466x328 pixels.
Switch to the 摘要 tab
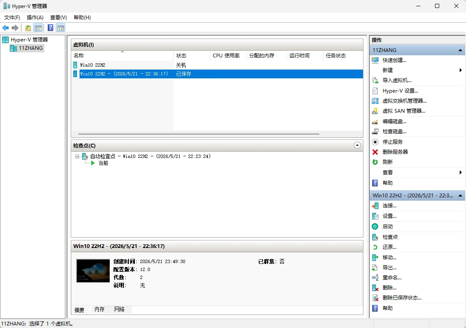click(80, 310)
